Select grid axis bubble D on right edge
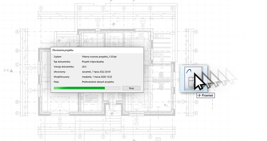This screenshot has height=141, width=267. point(196,102)
